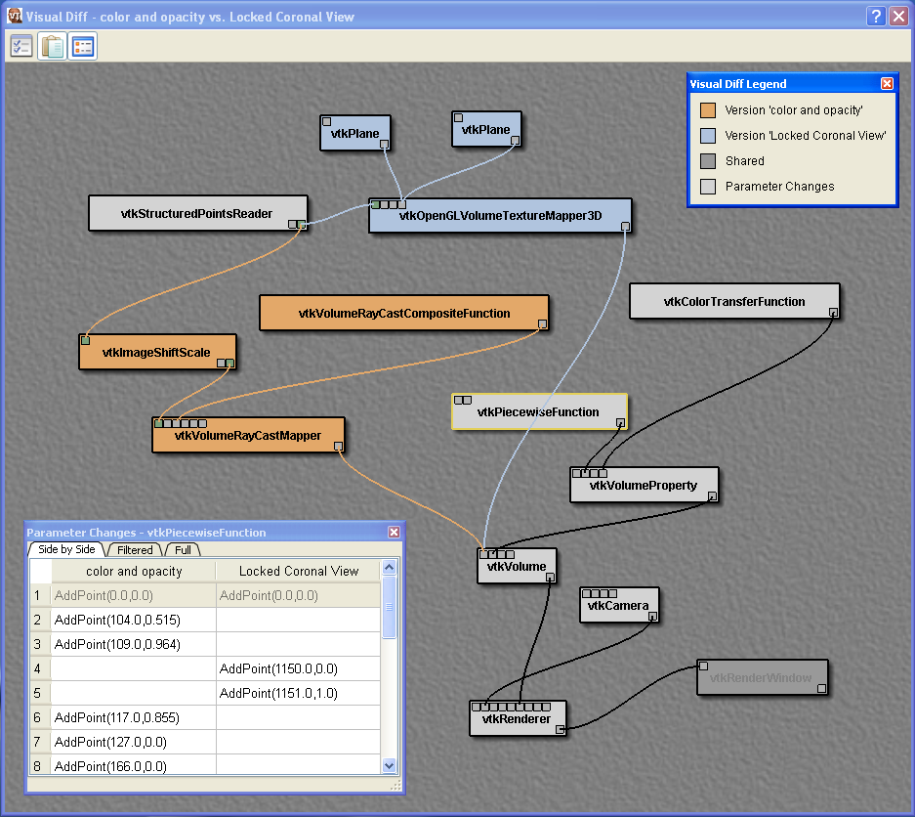Click the Help question mark button

pyautogui.click(x=875, y=16)
